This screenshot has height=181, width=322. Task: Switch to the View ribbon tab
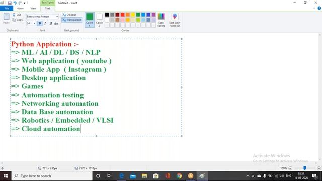[x=33, y=8]
